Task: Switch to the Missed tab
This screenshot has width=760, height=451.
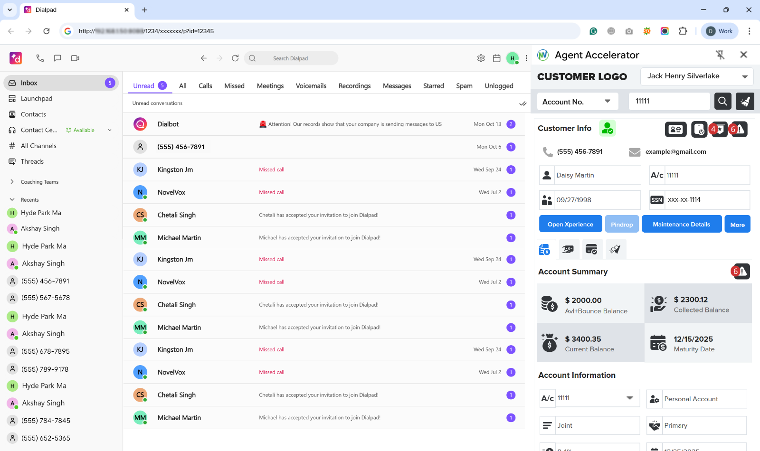Action: 234,86
